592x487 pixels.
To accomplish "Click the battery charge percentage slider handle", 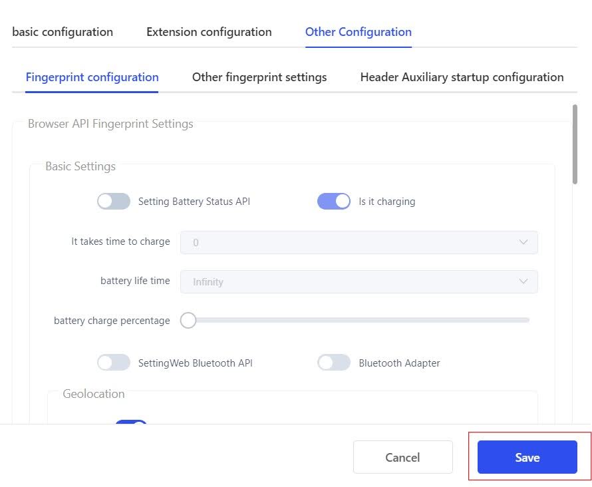I will click(188, 321).
